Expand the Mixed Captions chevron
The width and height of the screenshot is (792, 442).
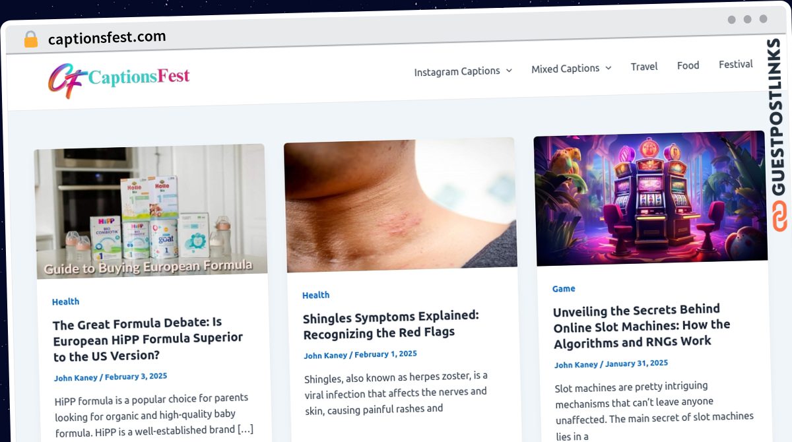609,68
